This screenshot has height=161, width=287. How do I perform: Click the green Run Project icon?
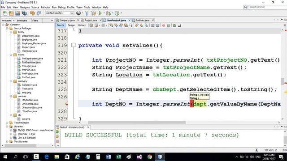[x=100, y=13]
